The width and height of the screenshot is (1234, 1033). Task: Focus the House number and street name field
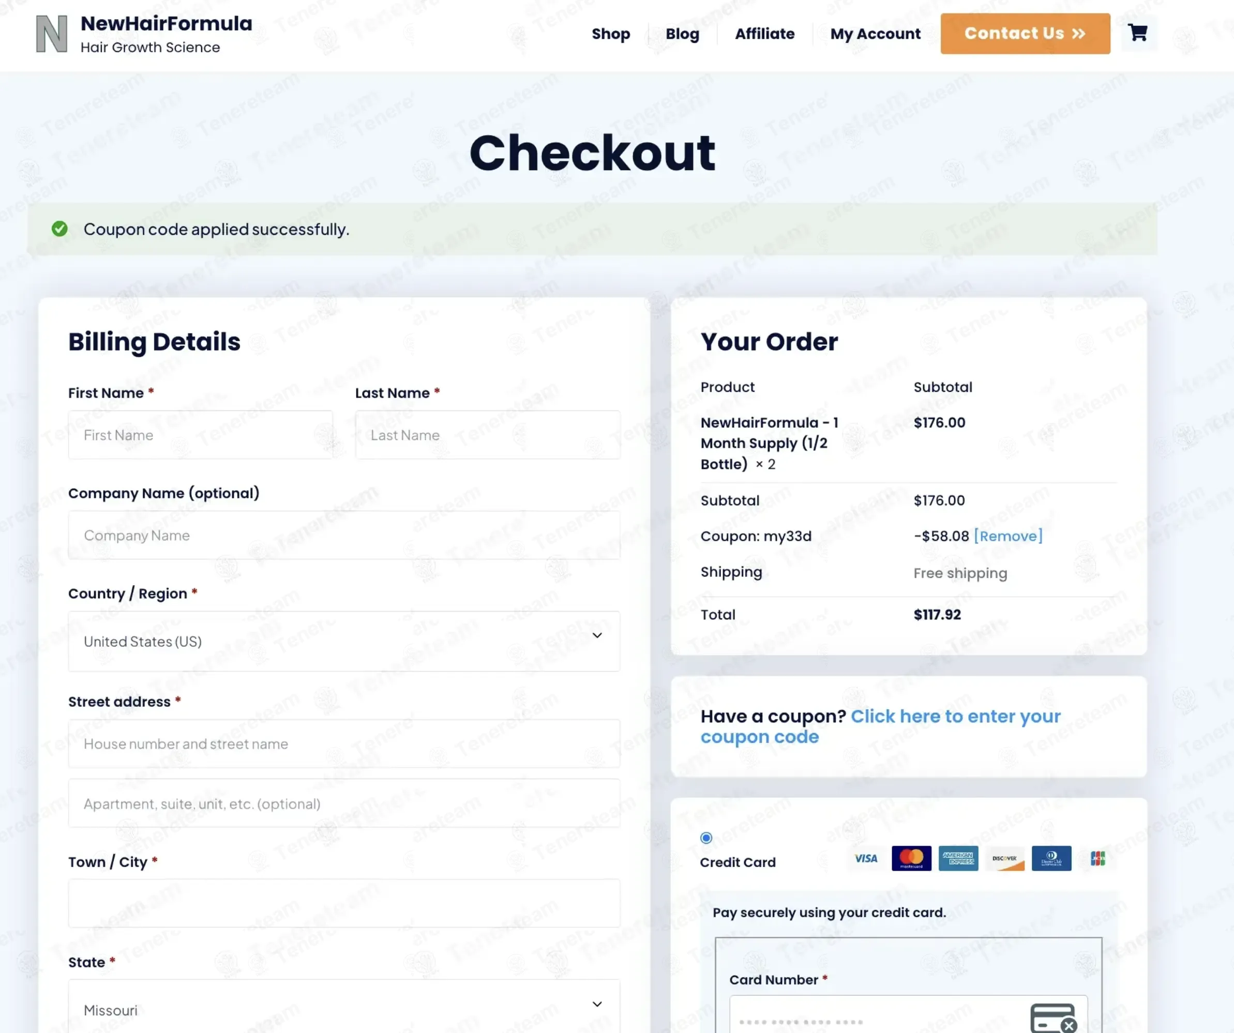(344, 743)
